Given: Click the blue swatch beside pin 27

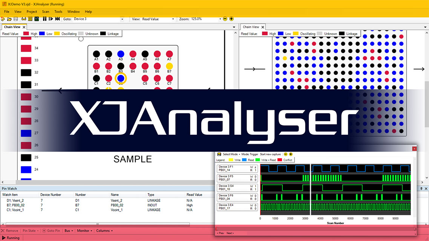Looking at the screenshot, I should click(x=26, y=133).
